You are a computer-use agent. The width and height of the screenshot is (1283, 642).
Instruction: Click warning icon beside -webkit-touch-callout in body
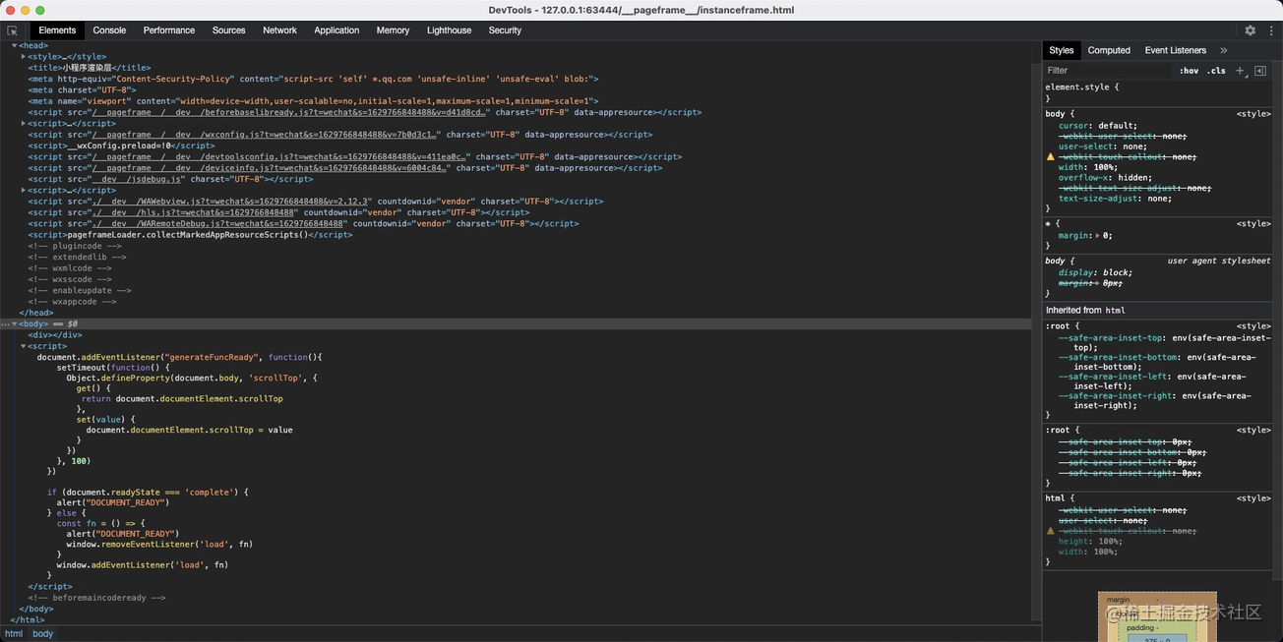pos(1050,157)
